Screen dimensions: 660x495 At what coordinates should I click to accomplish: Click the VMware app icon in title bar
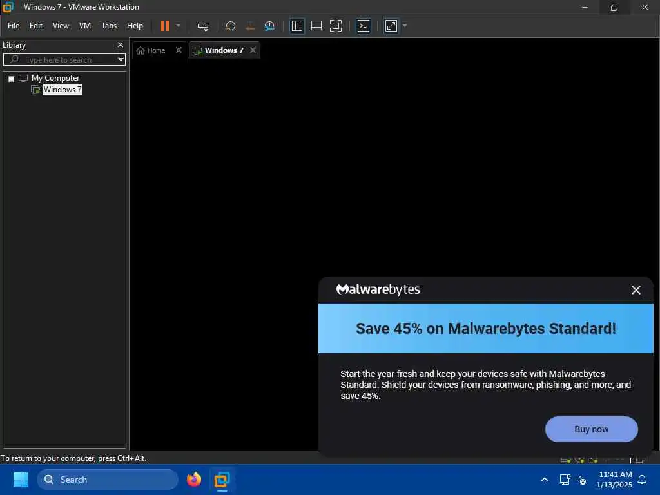[x=8, y=6]
